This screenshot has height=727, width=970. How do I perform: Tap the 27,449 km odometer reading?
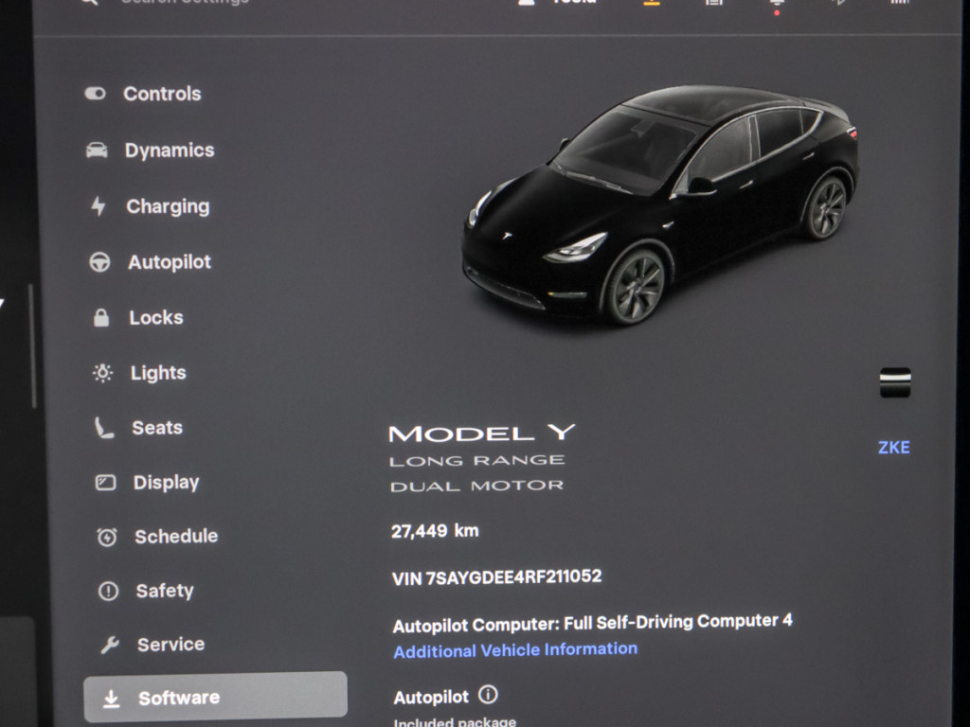point(435,531)
